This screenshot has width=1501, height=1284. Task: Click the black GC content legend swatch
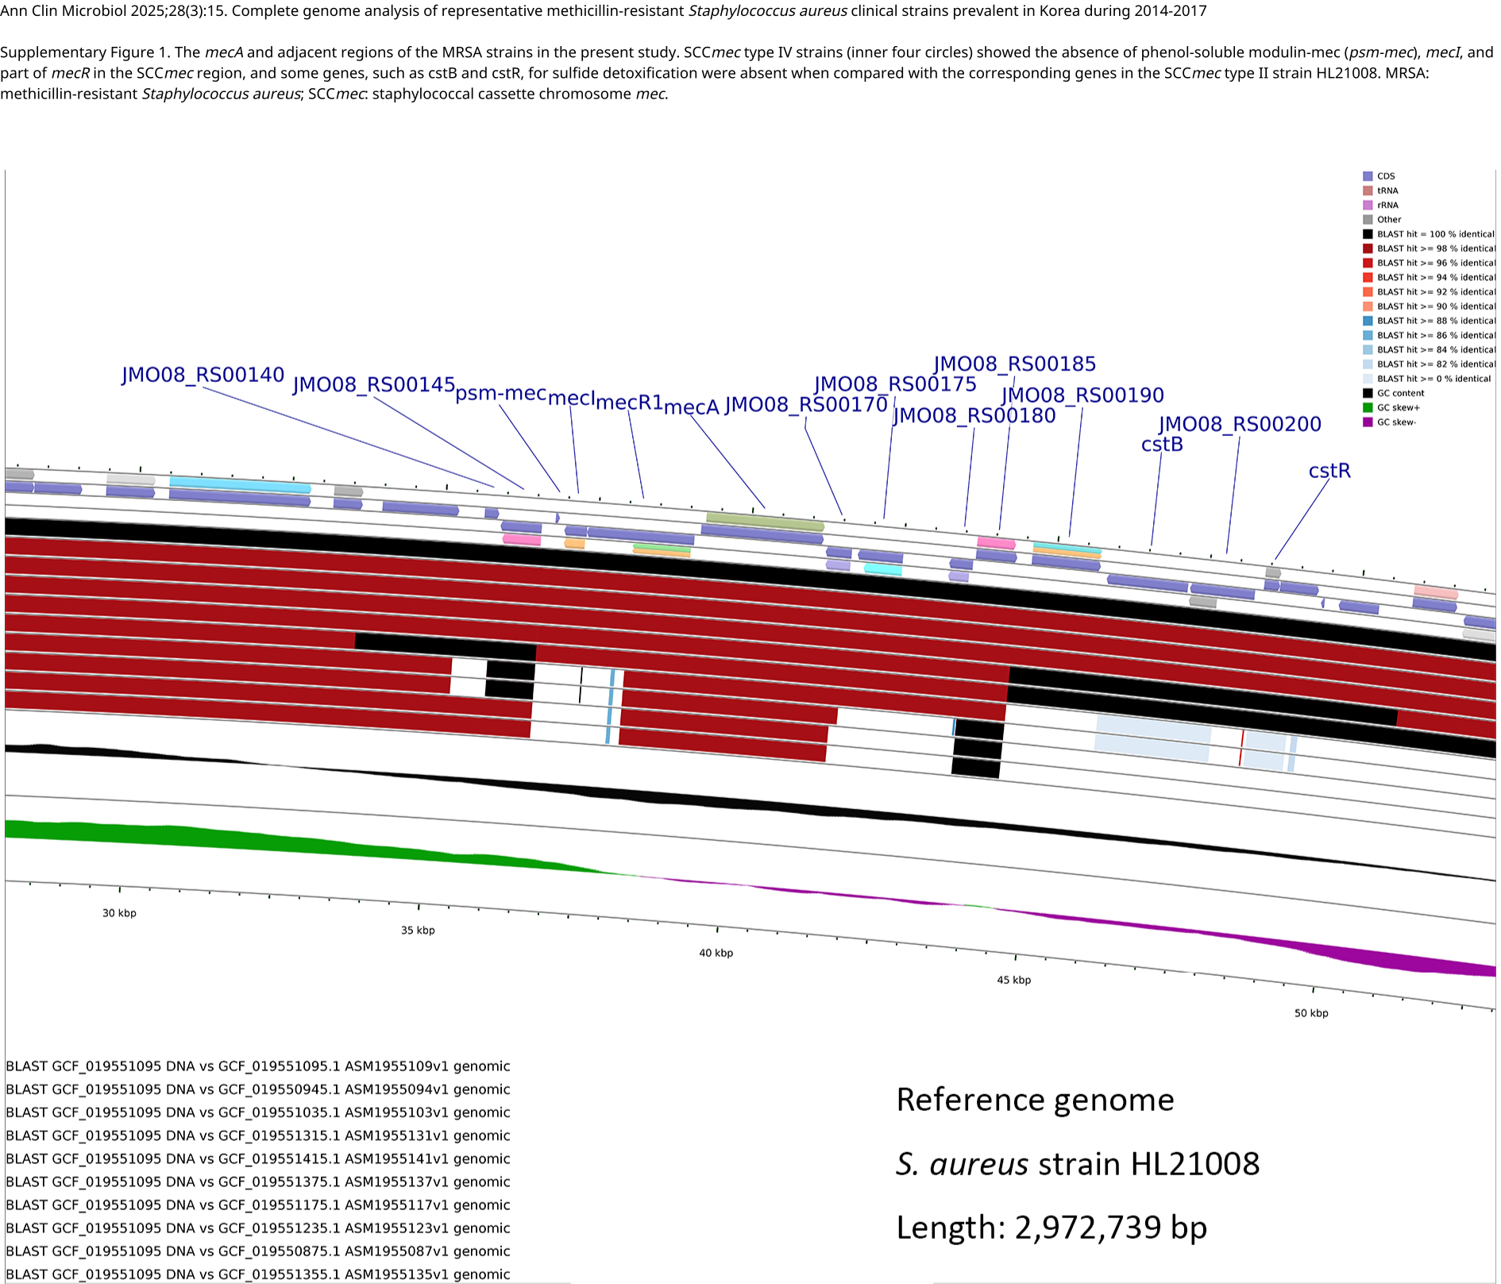point(1368,393)
